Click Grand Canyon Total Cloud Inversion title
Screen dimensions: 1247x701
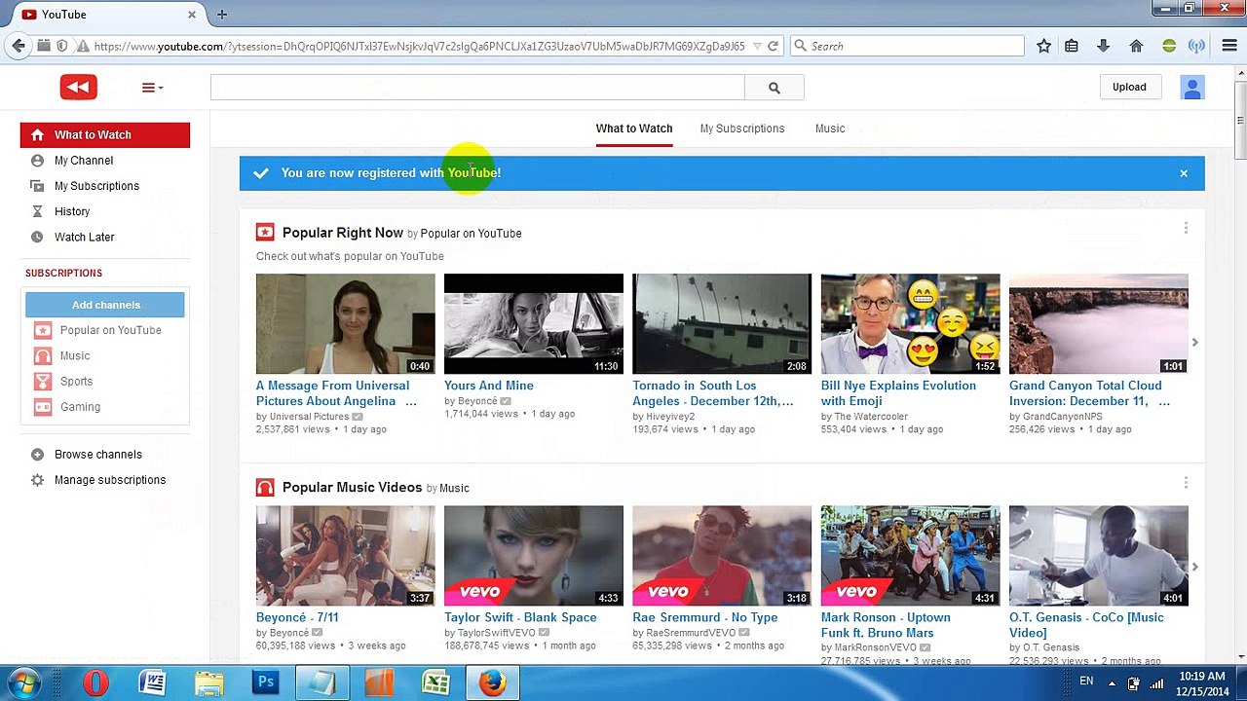(1089, 393)
